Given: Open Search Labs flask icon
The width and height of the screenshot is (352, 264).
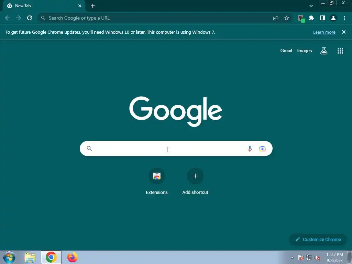Looking at the screenshot, I should pos(324,51).
